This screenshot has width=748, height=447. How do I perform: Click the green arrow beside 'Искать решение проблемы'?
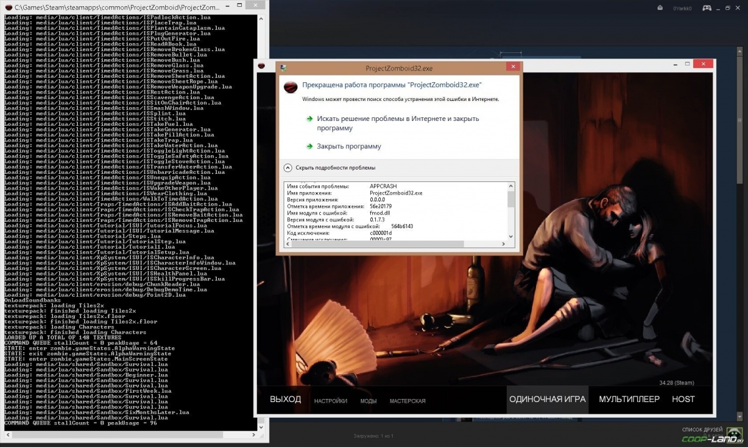[x=310, y=118]
